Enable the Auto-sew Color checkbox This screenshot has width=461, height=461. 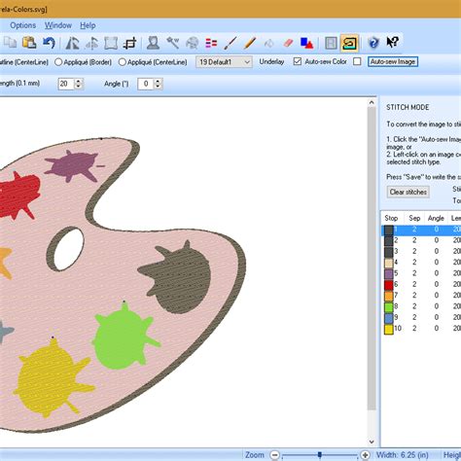(x=357, y=61)
